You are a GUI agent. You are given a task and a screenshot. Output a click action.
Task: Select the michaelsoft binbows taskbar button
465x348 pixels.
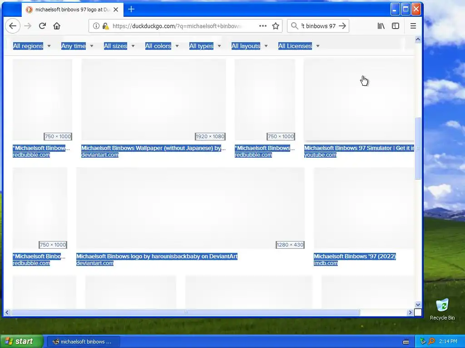pos(84,342)
